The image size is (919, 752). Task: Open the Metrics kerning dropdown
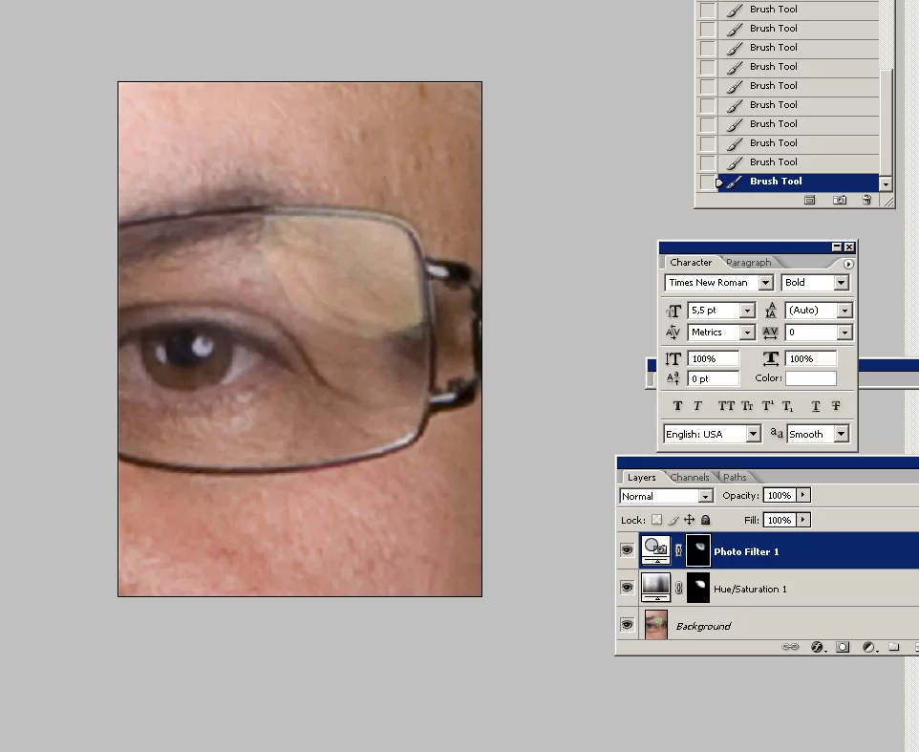coord(747,333)
